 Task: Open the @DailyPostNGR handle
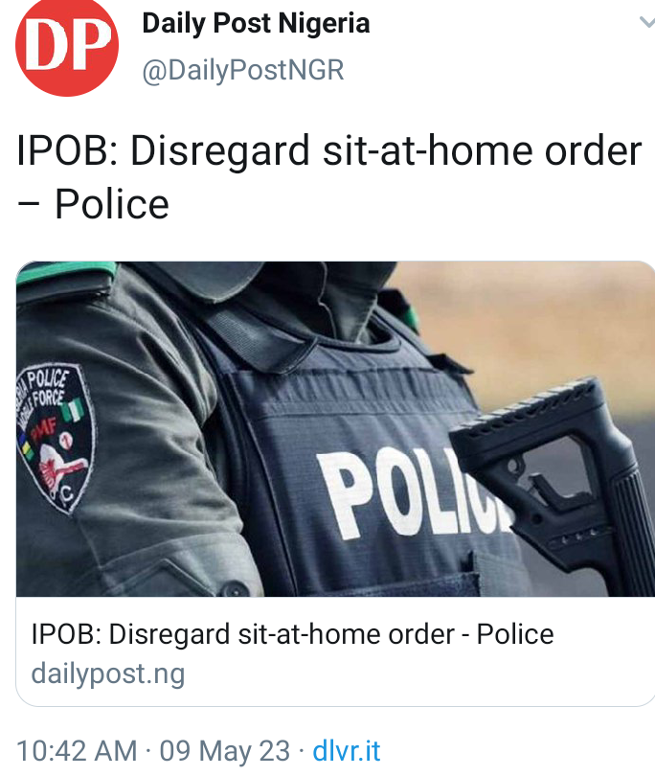(x=243, y=70)
